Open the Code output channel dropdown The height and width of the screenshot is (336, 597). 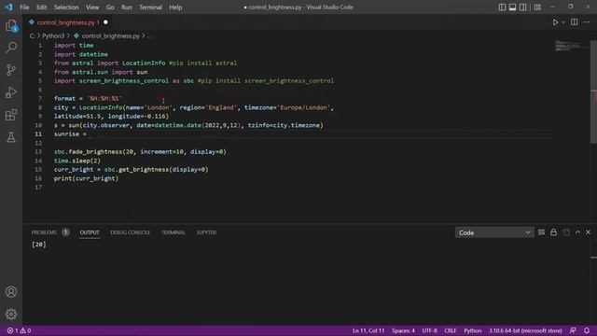click(x=494, y=232)
